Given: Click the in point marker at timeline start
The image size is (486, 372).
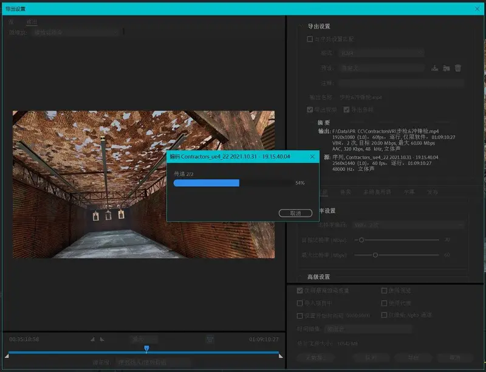Looking at the screenshot, I should [x=7, y=356].
